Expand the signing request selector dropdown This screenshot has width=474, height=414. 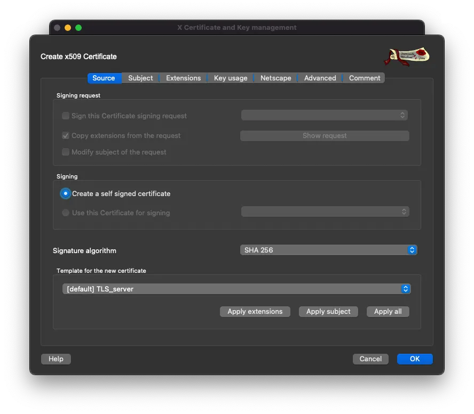click(324, 115)
